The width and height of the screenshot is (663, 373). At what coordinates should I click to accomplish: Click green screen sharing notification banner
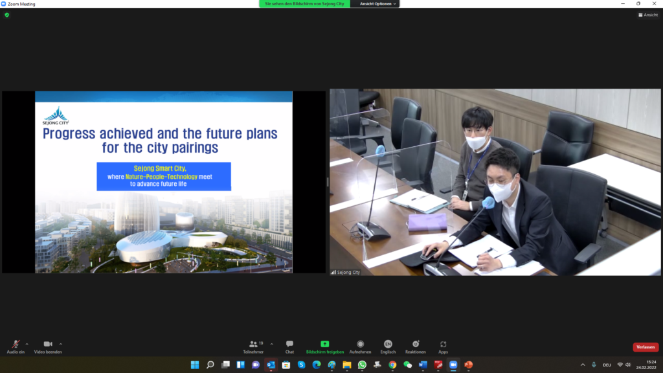click(x=304, y=4)
